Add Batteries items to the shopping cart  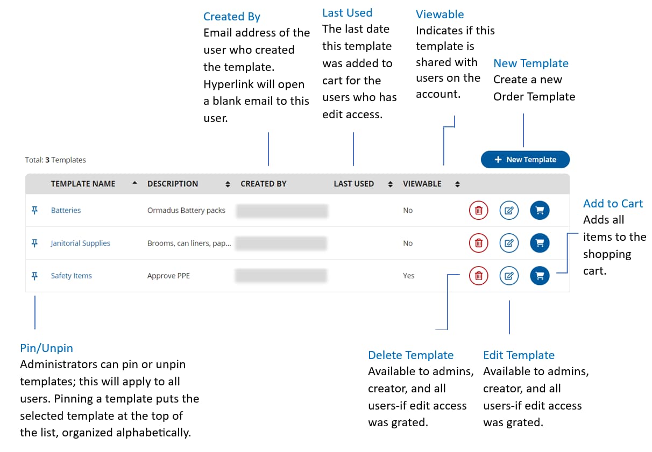click(540, 210)
